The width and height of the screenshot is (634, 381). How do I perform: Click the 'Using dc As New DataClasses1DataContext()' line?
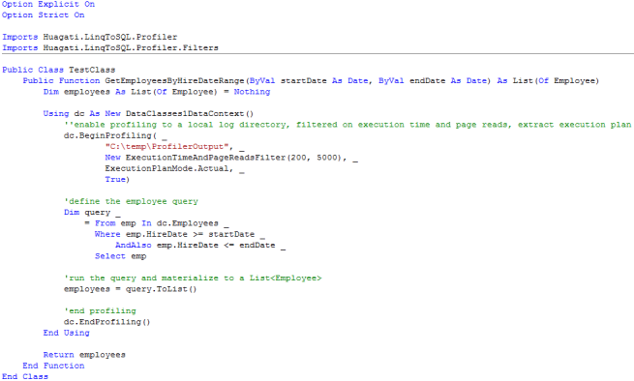(148, 113)
